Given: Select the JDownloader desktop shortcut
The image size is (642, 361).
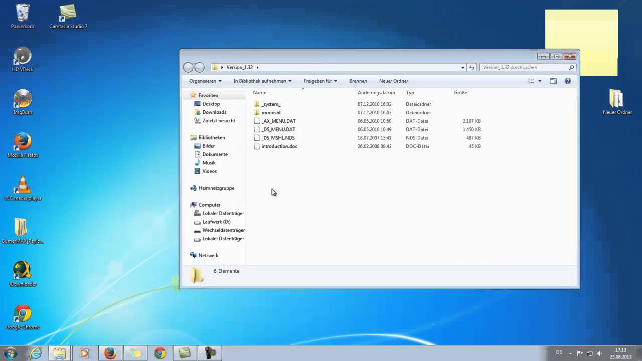Looking at the screenshot, I should [23, 274].
